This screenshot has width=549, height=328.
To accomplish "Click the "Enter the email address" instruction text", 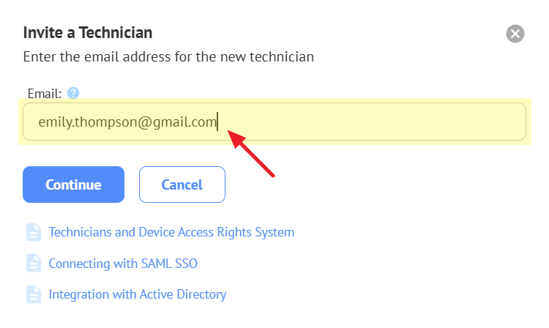I will (x=168, y=56).
